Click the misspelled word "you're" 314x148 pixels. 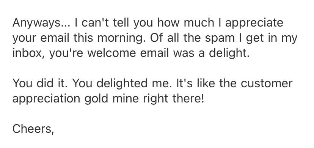(66, 54)
